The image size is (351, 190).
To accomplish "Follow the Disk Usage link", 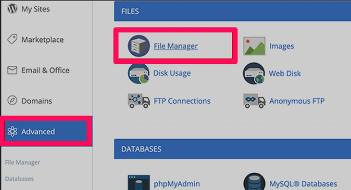I will click(172, 73).
